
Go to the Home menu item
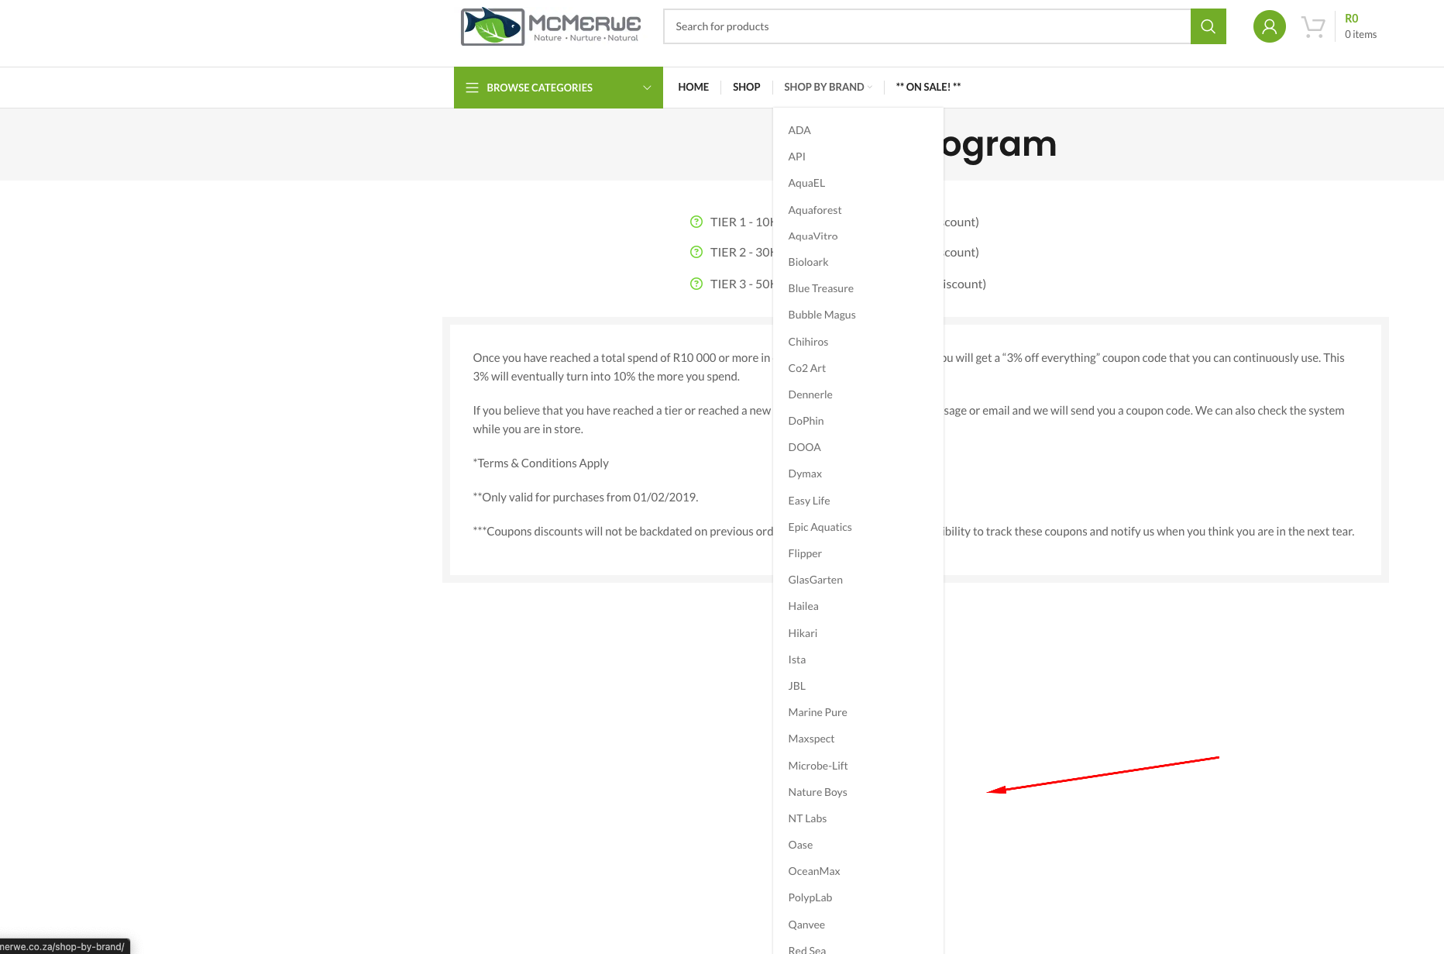coord(693,87)
